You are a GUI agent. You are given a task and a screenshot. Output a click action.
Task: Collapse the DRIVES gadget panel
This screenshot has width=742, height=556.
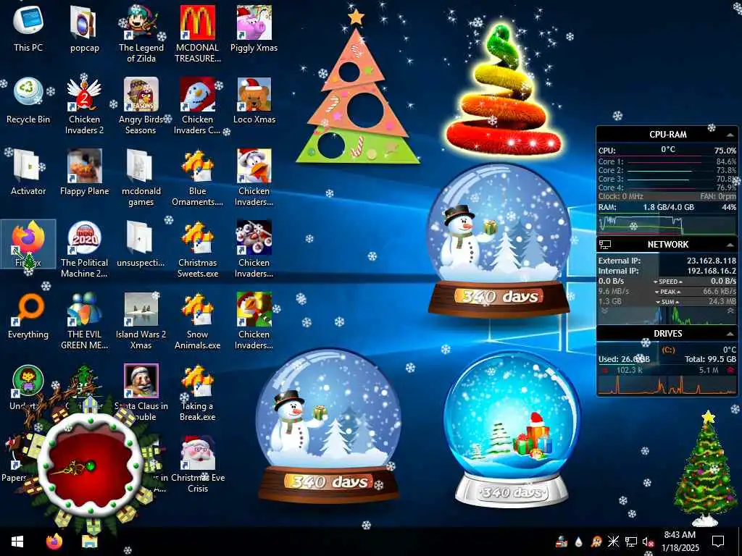[x=730, y=334]
